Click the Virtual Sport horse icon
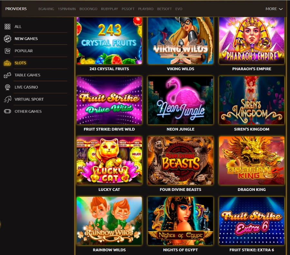 7,99
